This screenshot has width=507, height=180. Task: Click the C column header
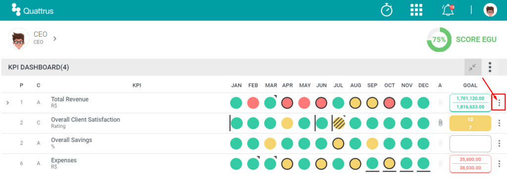(39, 85)
